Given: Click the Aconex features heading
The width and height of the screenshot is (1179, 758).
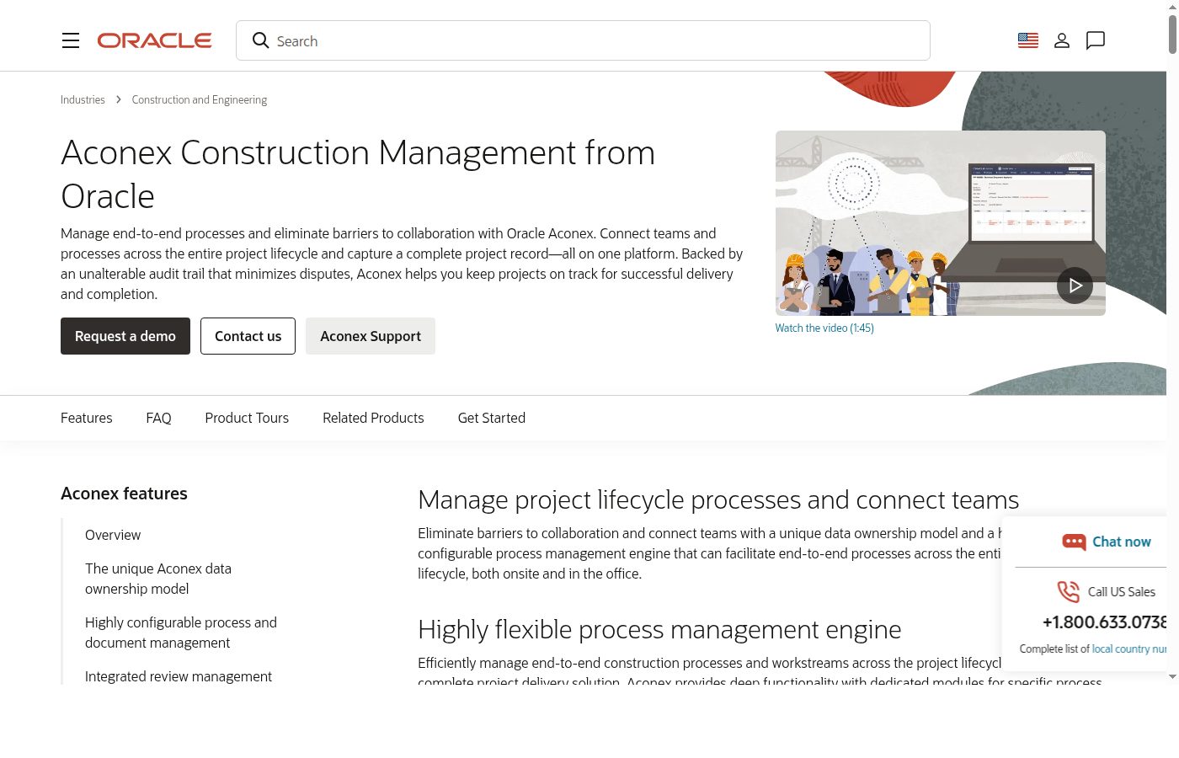Looking at the screenshot, I should coord(124,494).
